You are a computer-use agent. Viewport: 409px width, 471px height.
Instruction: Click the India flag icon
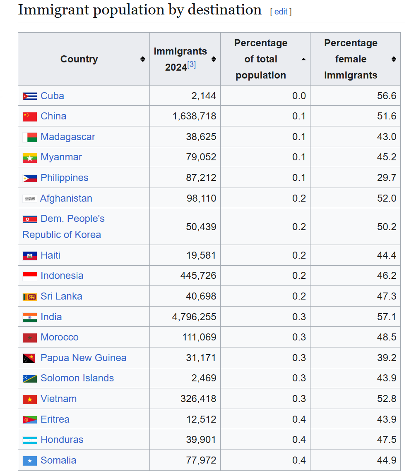[x=30, y=317]
